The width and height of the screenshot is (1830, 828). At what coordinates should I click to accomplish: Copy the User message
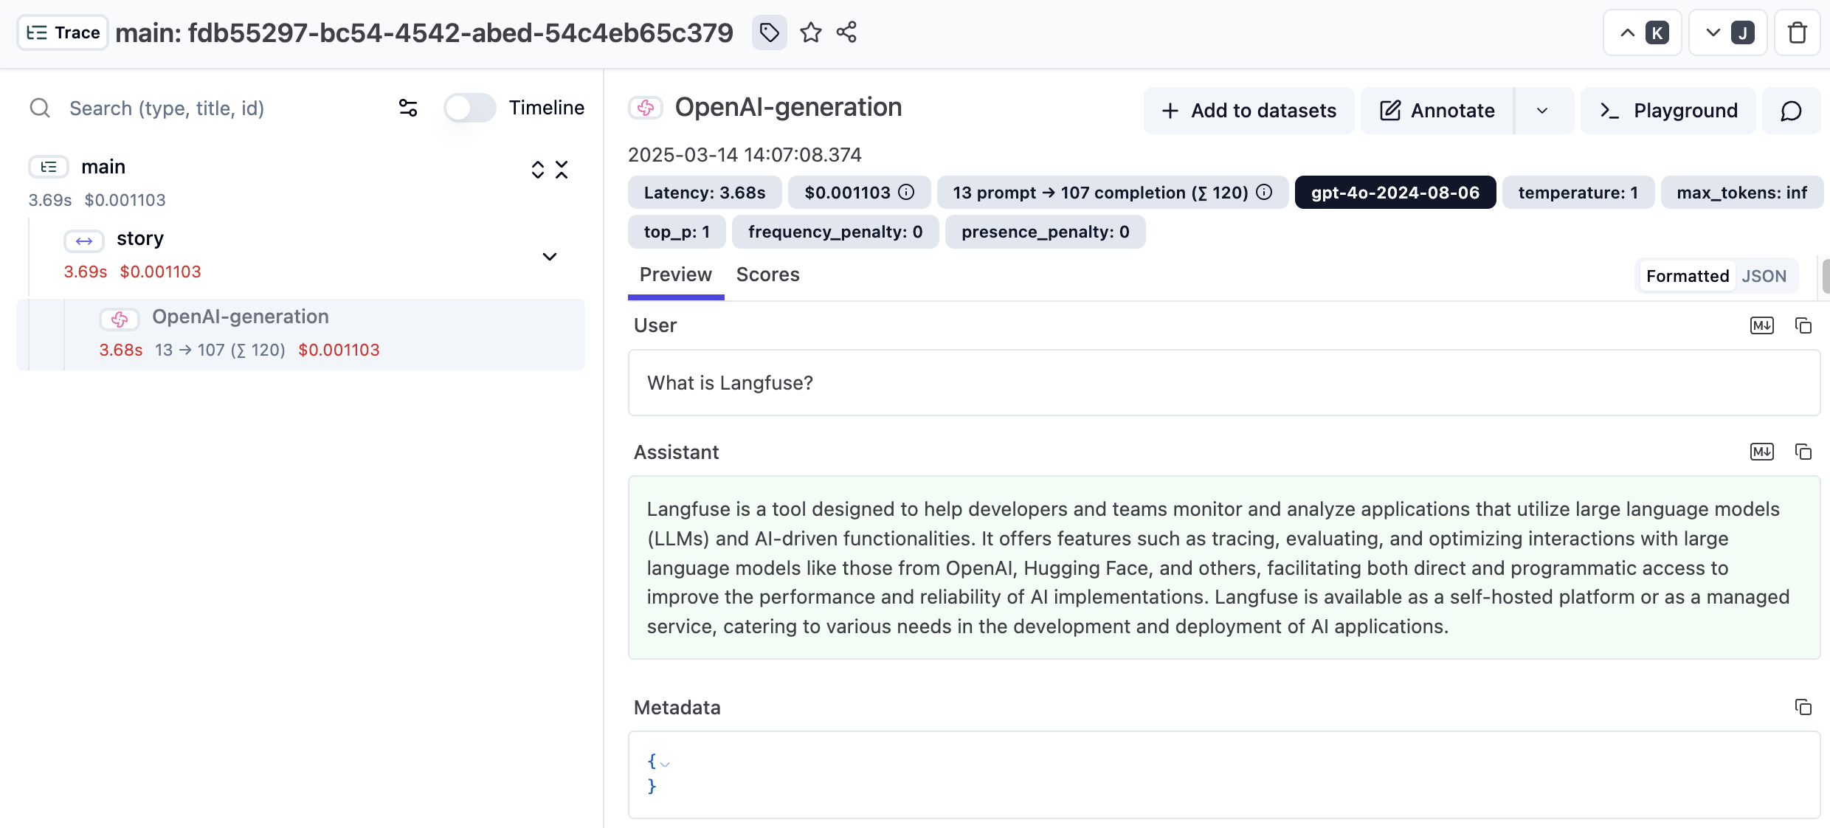[x=1803, y=325]
